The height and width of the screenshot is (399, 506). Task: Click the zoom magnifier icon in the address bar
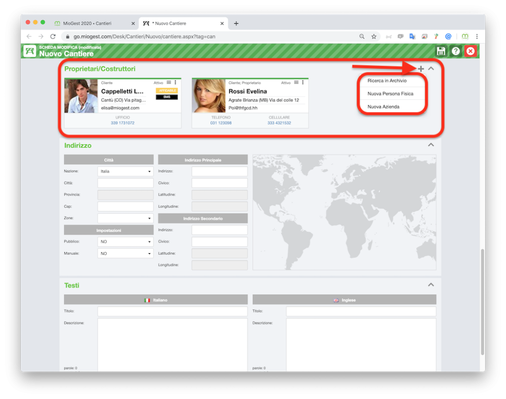tap(362, 36)
